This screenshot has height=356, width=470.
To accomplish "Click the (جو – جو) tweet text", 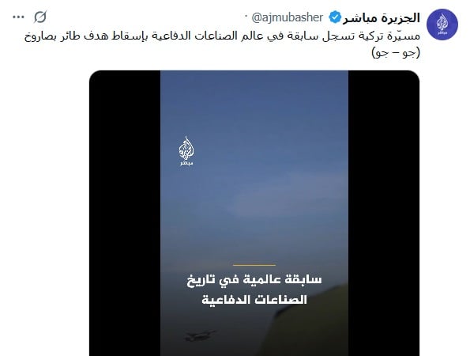I will pyautogui.click(x=396, y=53).
